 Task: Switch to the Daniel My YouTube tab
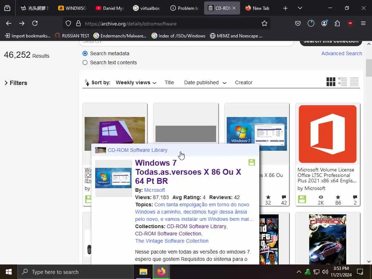[109, 8]
